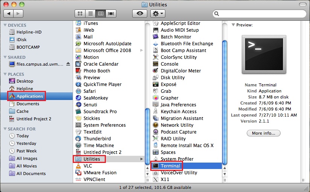Click the Spotlight search field
The width and height of the screenshot is (310, 192).
click(x=260, y=14)
